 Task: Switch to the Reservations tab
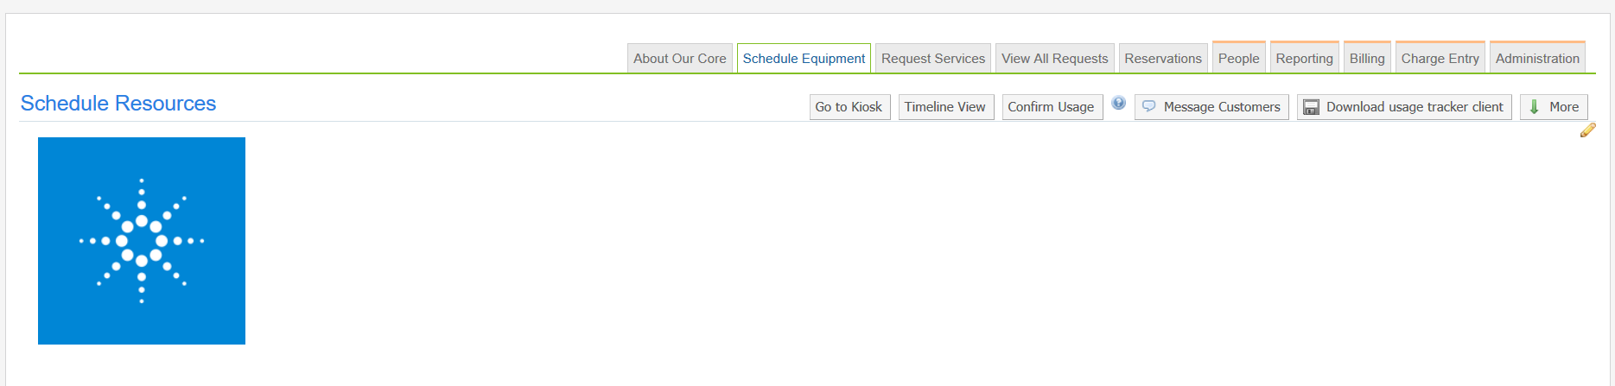(1163, 59)
